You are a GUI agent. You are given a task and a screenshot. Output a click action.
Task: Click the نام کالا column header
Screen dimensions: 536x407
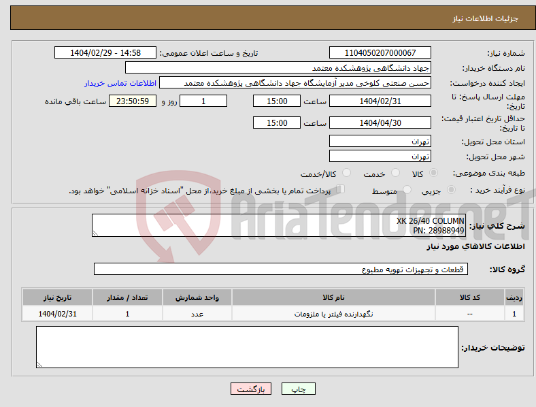(333, 297)
